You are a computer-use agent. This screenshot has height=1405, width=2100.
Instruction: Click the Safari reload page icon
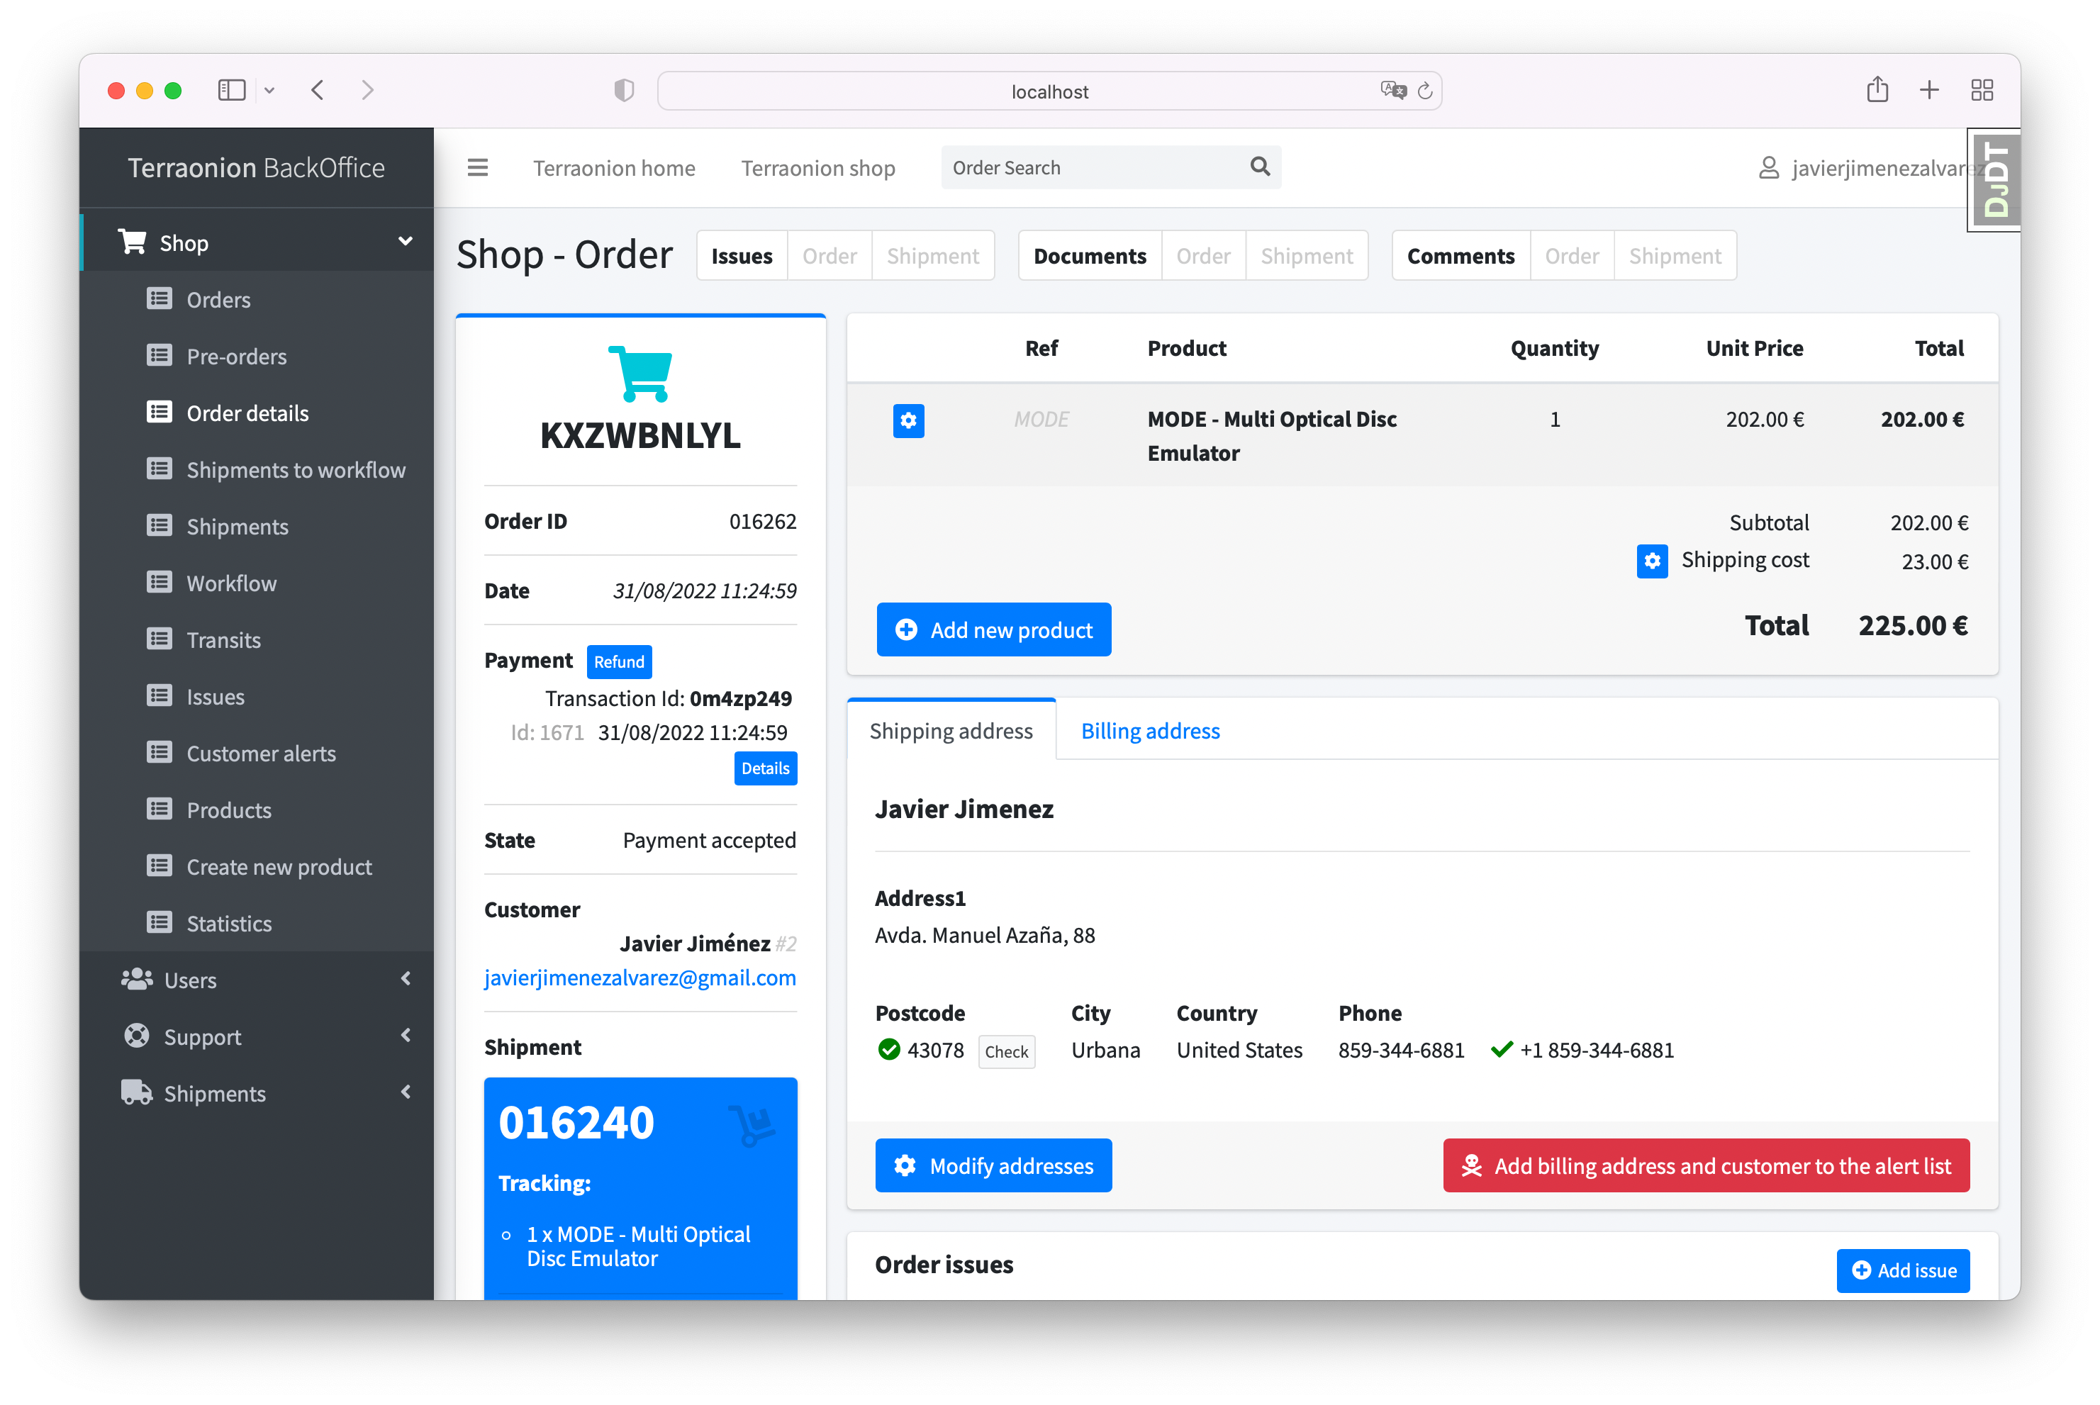point(1424,91)
